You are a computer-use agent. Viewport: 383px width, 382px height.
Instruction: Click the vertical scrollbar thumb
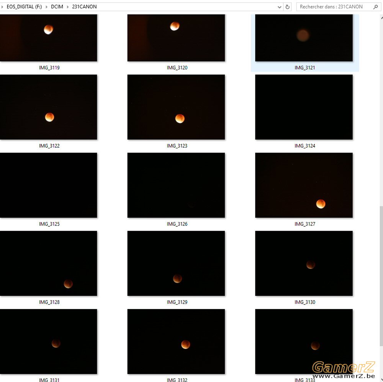381,276
